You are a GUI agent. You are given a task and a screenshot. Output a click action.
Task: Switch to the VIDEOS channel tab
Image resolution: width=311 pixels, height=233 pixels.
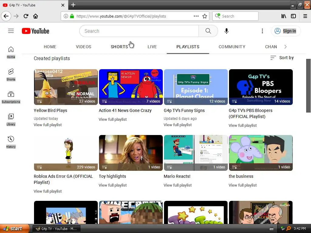pyautogui.click(x=84, y=47)
